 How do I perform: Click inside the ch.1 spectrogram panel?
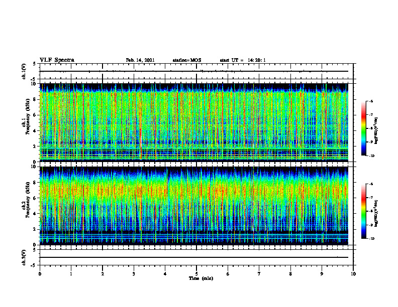(194, 122)
